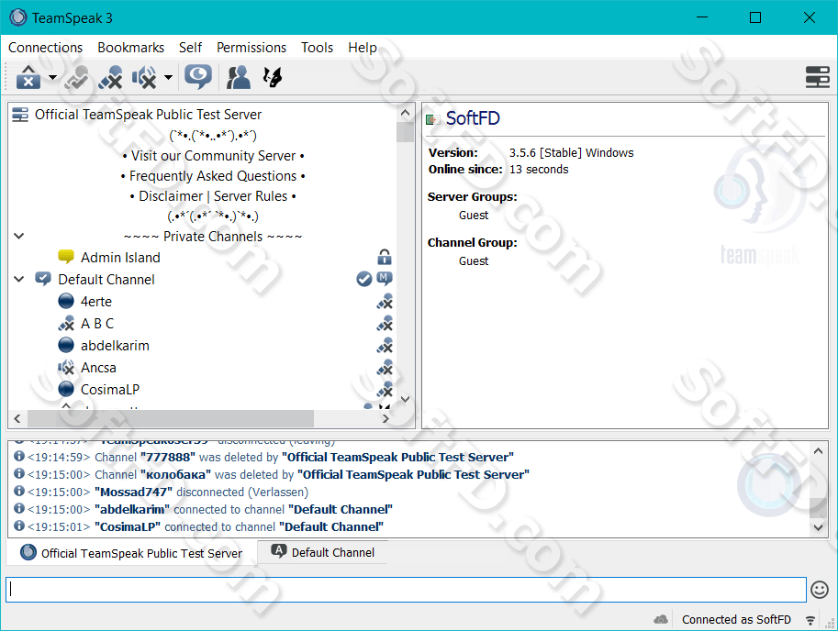Viewport: 838px width, 631px height.
Task: Click the Connect/Disconnect server toolbar icon
Action: pyautogui.click(x=28, y=77)
